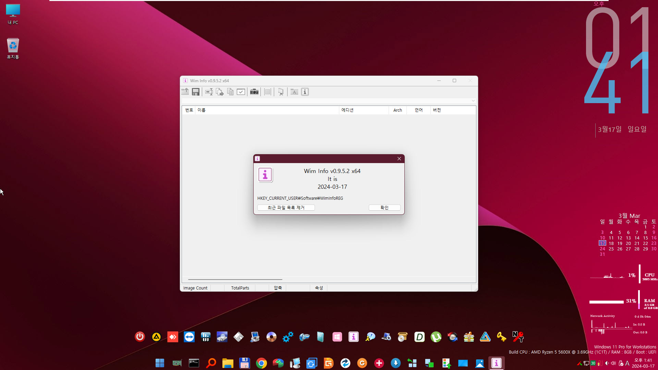Click the registry path text HKEY_CURRENT_USER
658x370 pixels.
tap(300, 198)
